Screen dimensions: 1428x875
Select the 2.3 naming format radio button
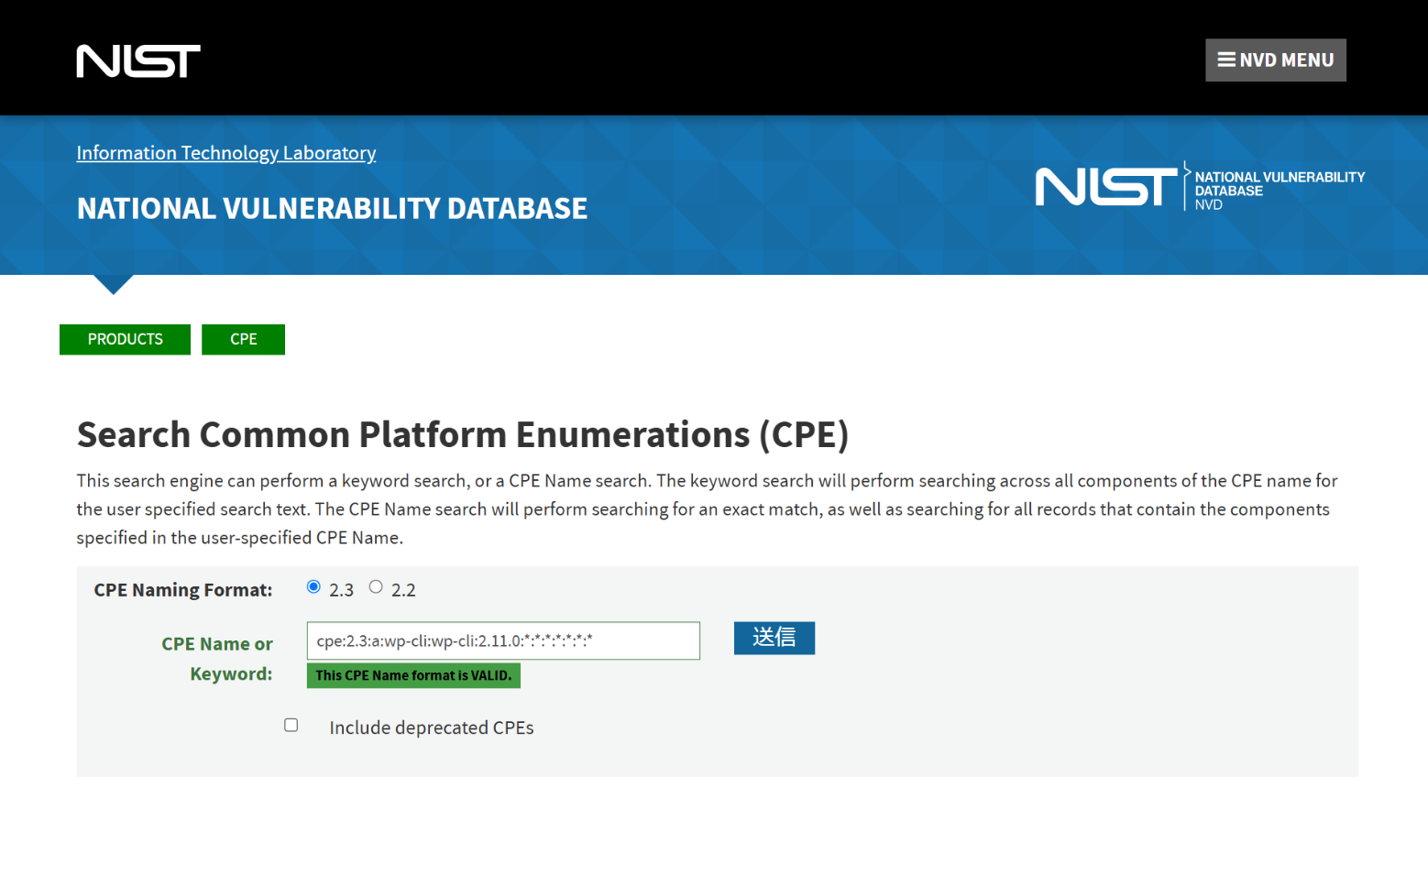click(x=313, y=587)
